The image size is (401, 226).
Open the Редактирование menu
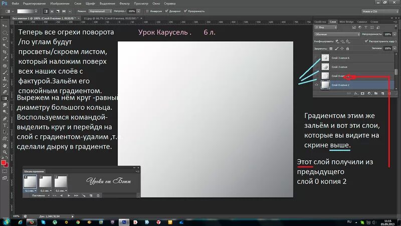tap(34, 4)
